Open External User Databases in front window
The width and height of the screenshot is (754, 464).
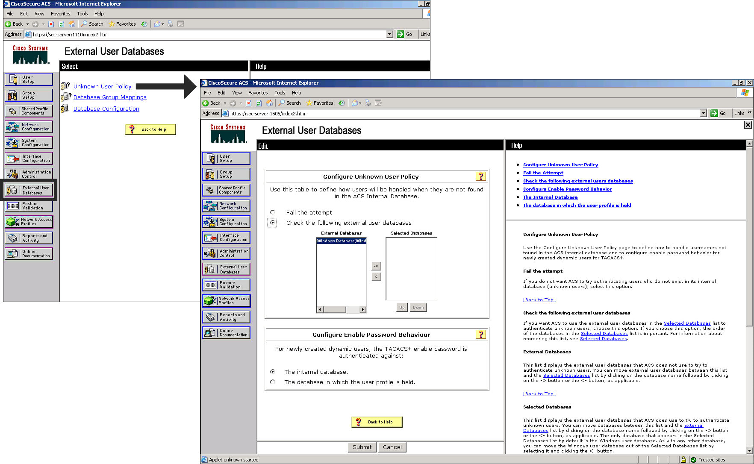pos(226,269)
